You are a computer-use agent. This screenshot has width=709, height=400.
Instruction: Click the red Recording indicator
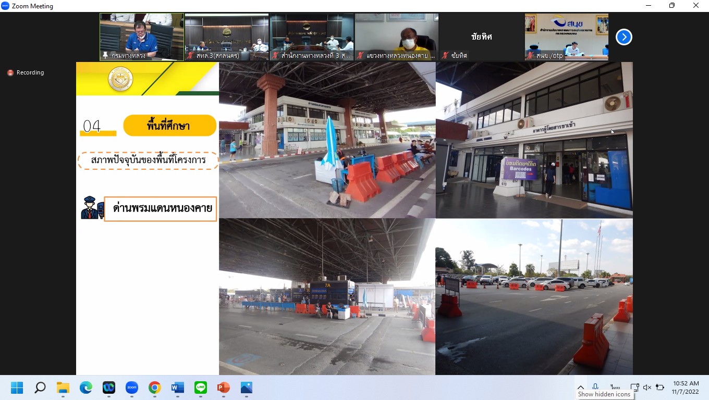26,73
